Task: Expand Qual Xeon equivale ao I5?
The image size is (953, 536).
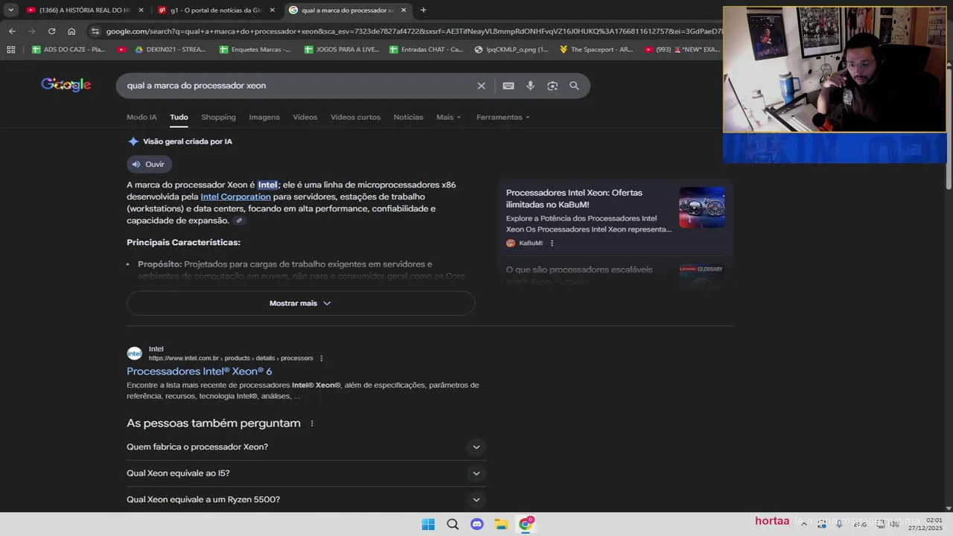Action: pos(306,473)
